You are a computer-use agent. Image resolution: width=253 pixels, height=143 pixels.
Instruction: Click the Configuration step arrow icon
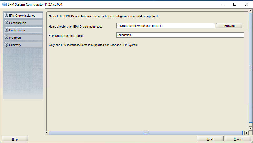(x=7, y=23)
